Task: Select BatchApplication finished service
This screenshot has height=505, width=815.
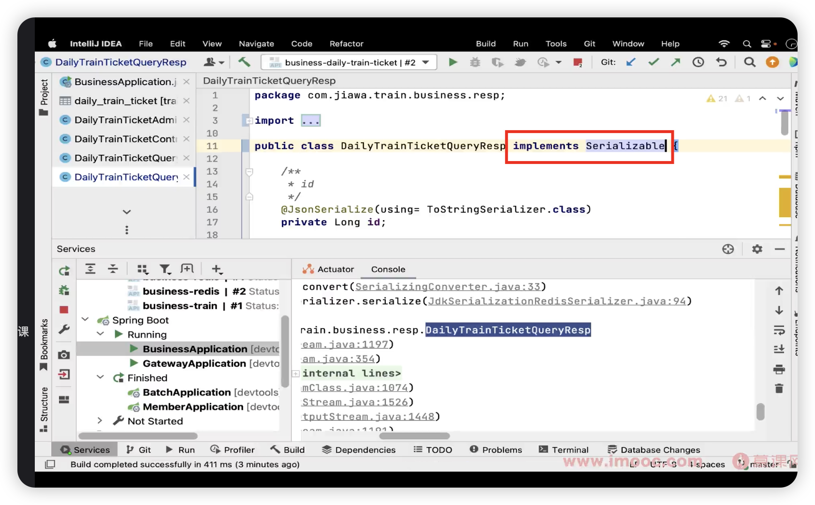Action: (x=187, y=392)
